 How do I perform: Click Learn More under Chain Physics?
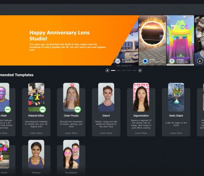[x=71, y=133]
